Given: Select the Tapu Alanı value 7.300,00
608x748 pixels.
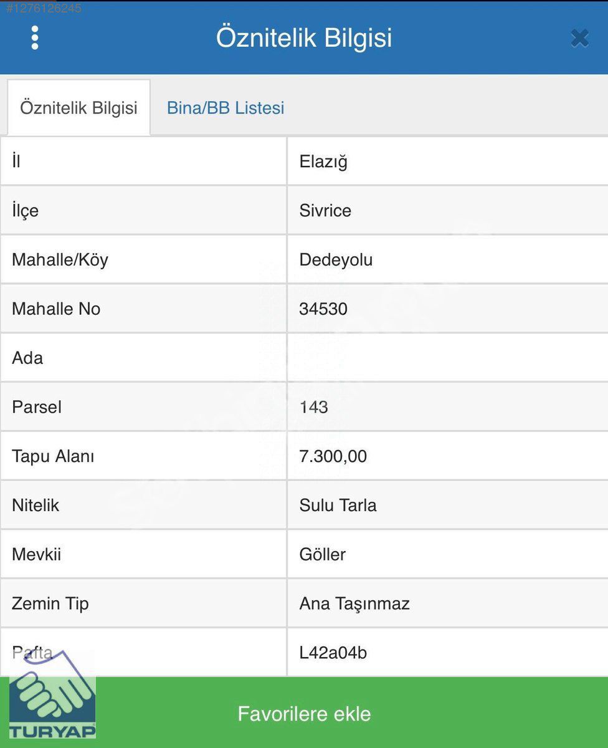Looking at the screenshot, I should click(333, 457).
